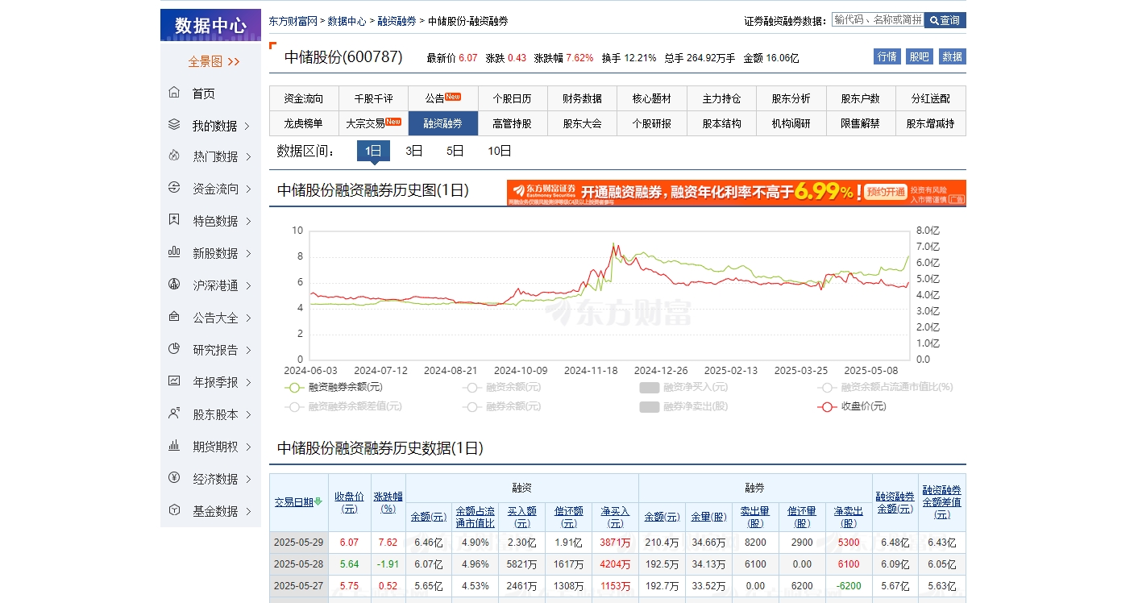
Task: Click the bar-chart icon beside 新股数据
Action: click(174, 252)
